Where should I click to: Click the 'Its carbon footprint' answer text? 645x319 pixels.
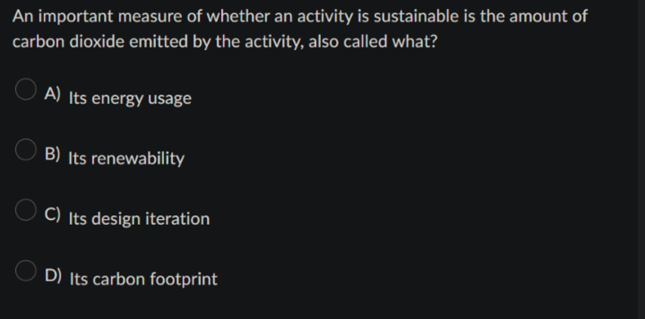pyautogui.click(x=143, y=279)
